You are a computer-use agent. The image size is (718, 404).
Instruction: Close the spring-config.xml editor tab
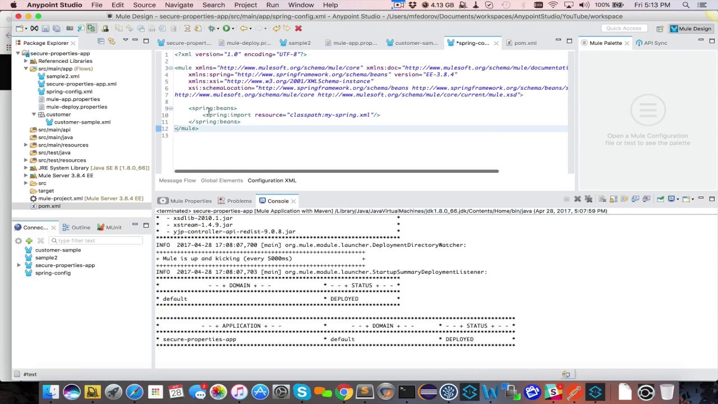pyautogui.click(x=496, y=43)
